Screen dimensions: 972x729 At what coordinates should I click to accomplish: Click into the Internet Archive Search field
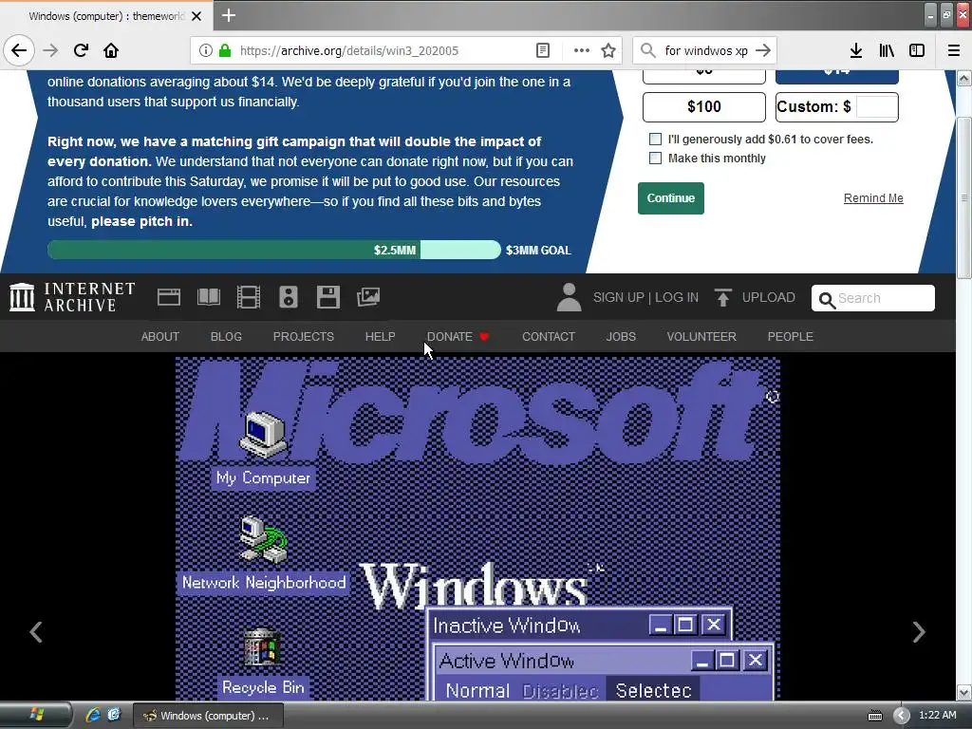(873, 298)
